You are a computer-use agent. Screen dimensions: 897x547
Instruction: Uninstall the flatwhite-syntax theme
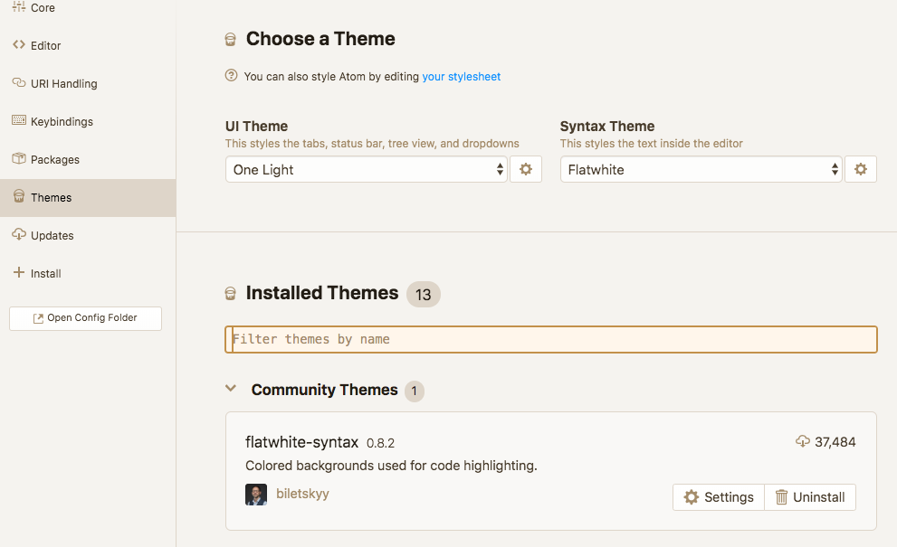point(810,497)
